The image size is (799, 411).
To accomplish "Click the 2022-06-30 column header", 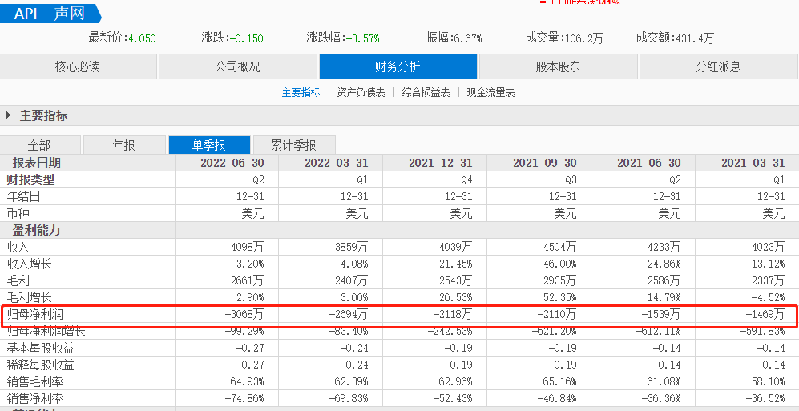I will [232, 163].
